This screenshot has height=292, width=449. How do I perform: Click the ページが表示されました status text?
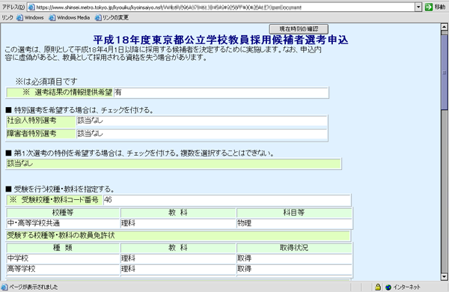click(34, 287)
